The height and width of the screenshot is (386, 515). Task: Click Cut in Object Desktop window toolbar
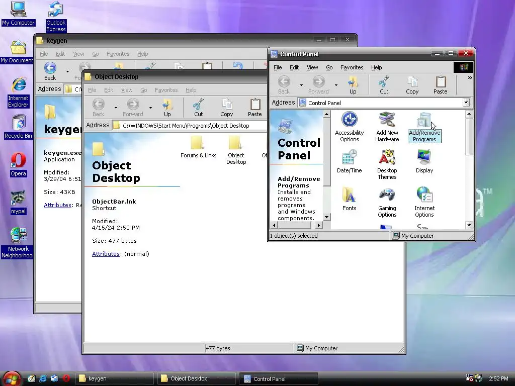pyautogui.click(x=198, y=108)
